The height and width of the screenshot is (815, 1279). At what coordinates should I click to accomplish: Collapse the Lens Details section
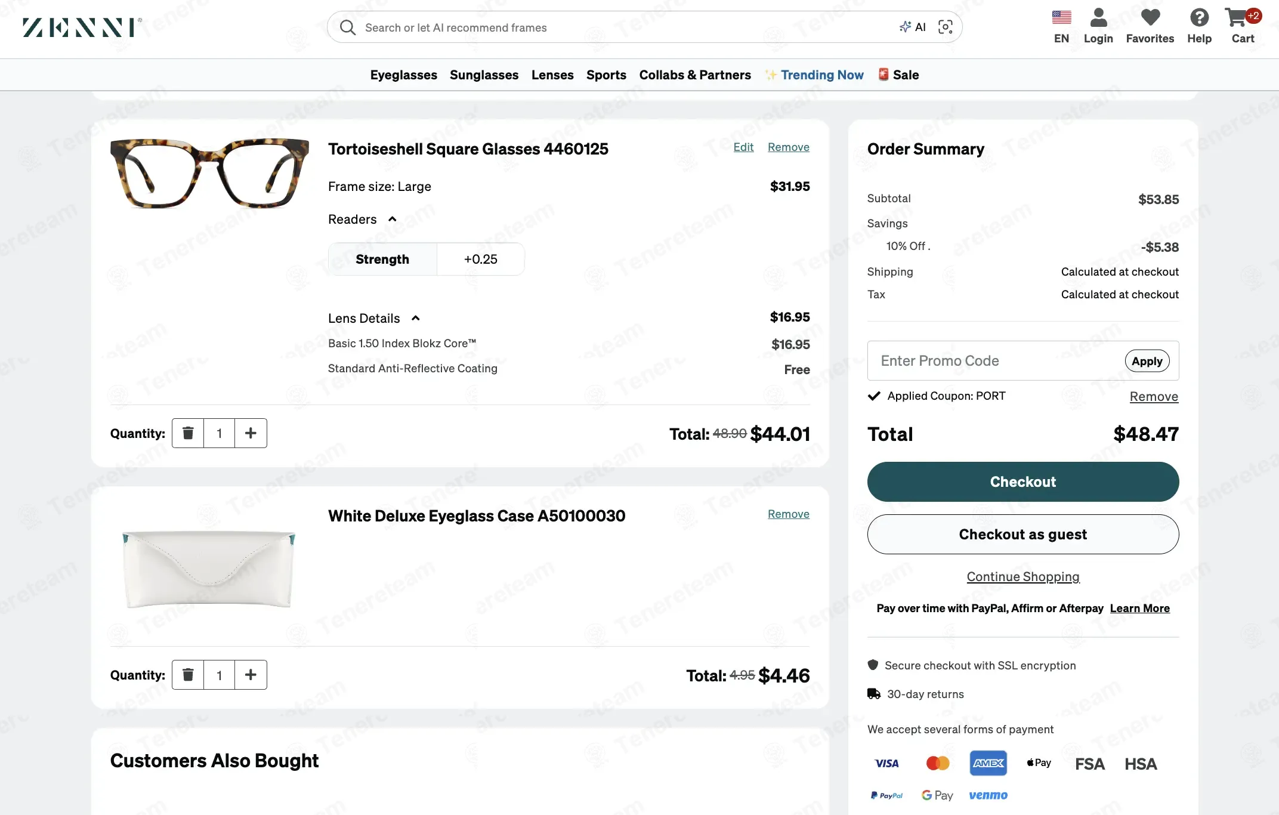(x=416, y=318)
